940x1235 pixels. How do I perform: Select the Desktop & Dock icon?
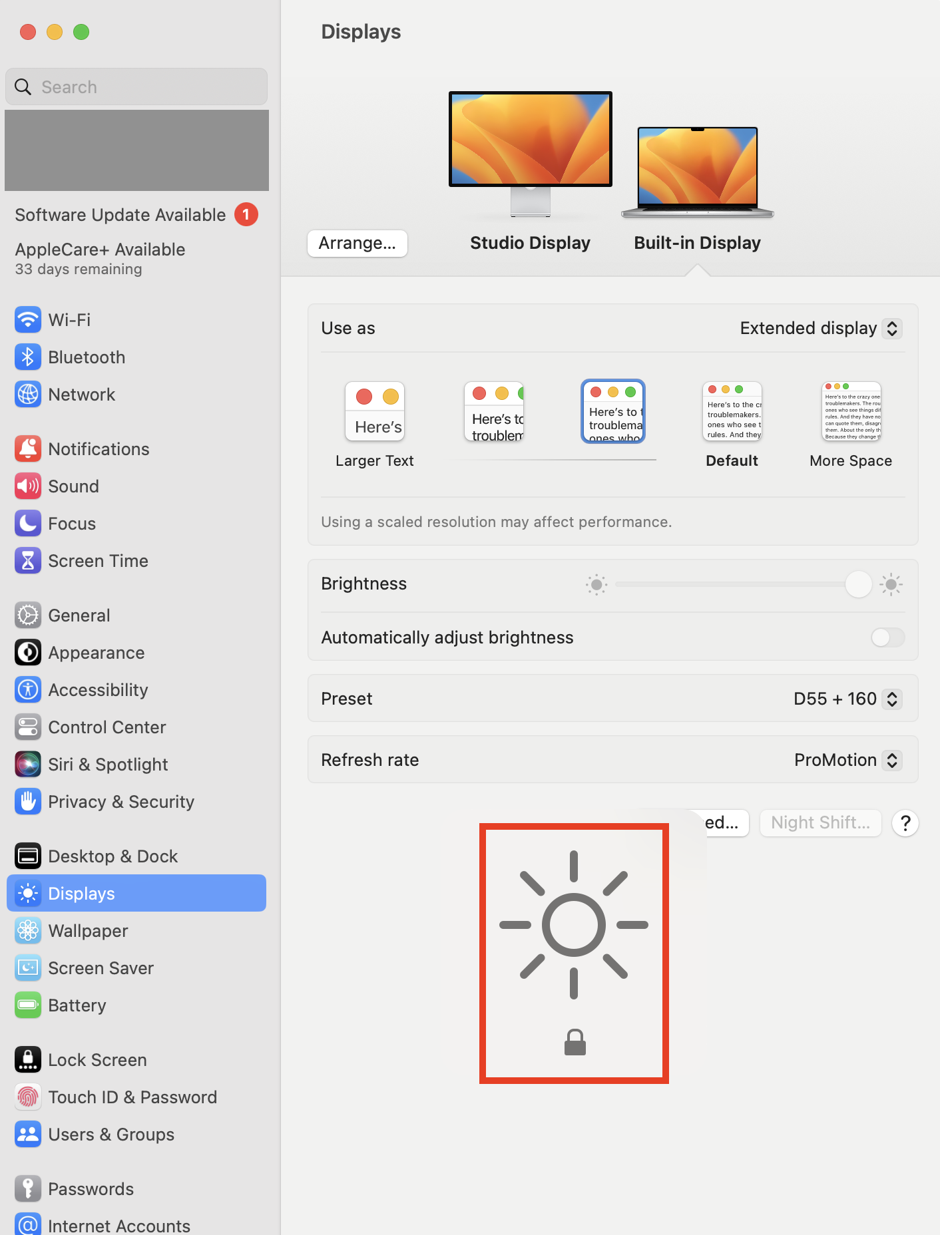28,856
